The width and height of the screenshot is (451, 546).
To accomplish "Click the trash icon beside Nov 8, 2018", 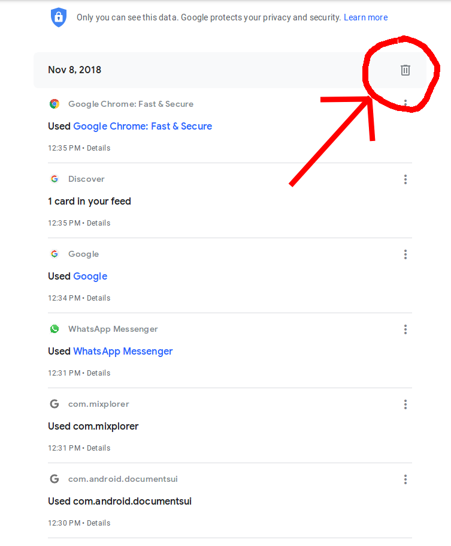I will tap(405, 70).
